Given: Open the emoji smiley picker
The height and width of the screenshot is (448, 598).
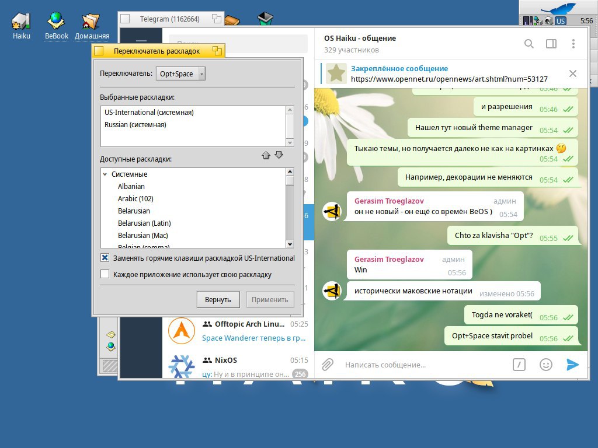Looking at the screenshot, I should [x=546, y=365].
